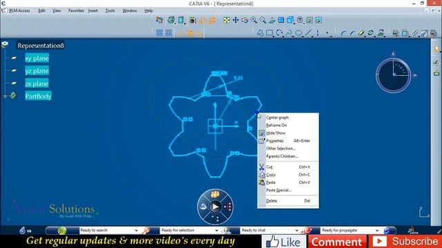This screenshot has height=248, width=442.
Task: Select xy plane in the tree
Action: click(37, 58)
